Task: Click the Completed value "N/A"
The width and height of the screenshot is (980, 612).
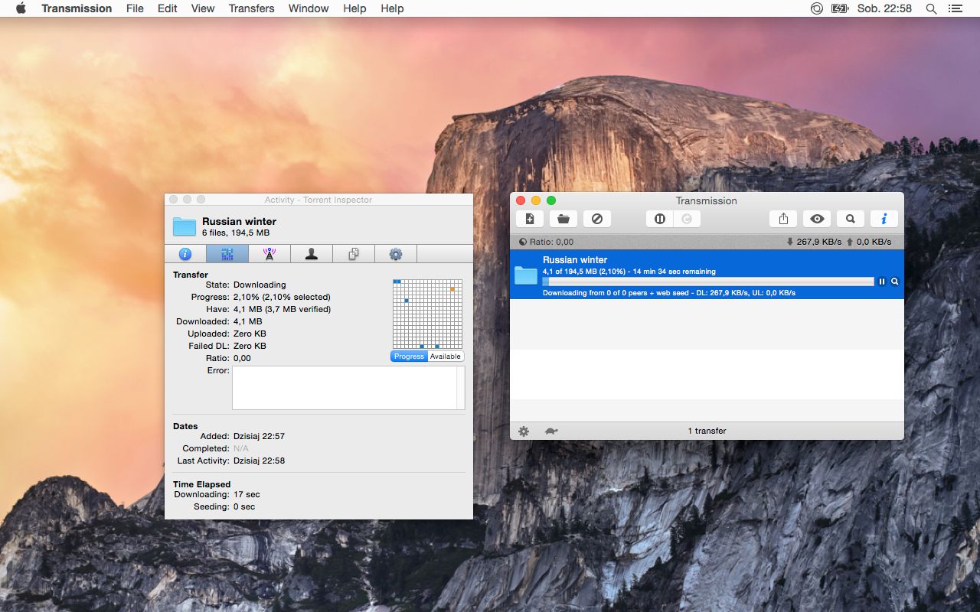Action: point(241,448)
